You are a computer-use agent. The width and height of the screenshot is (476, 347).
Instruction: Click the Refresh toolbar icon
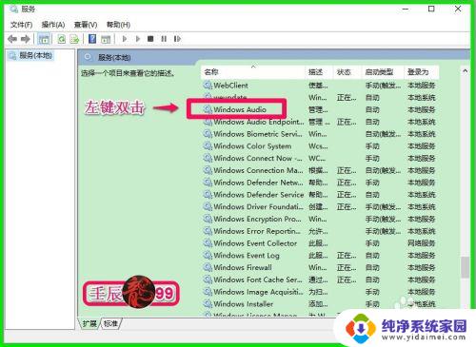point(61,39)
